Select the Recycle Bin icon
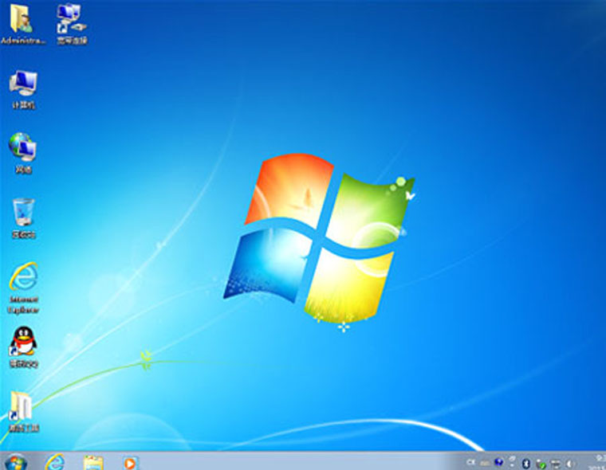The image size is (606, 470). 24,218
